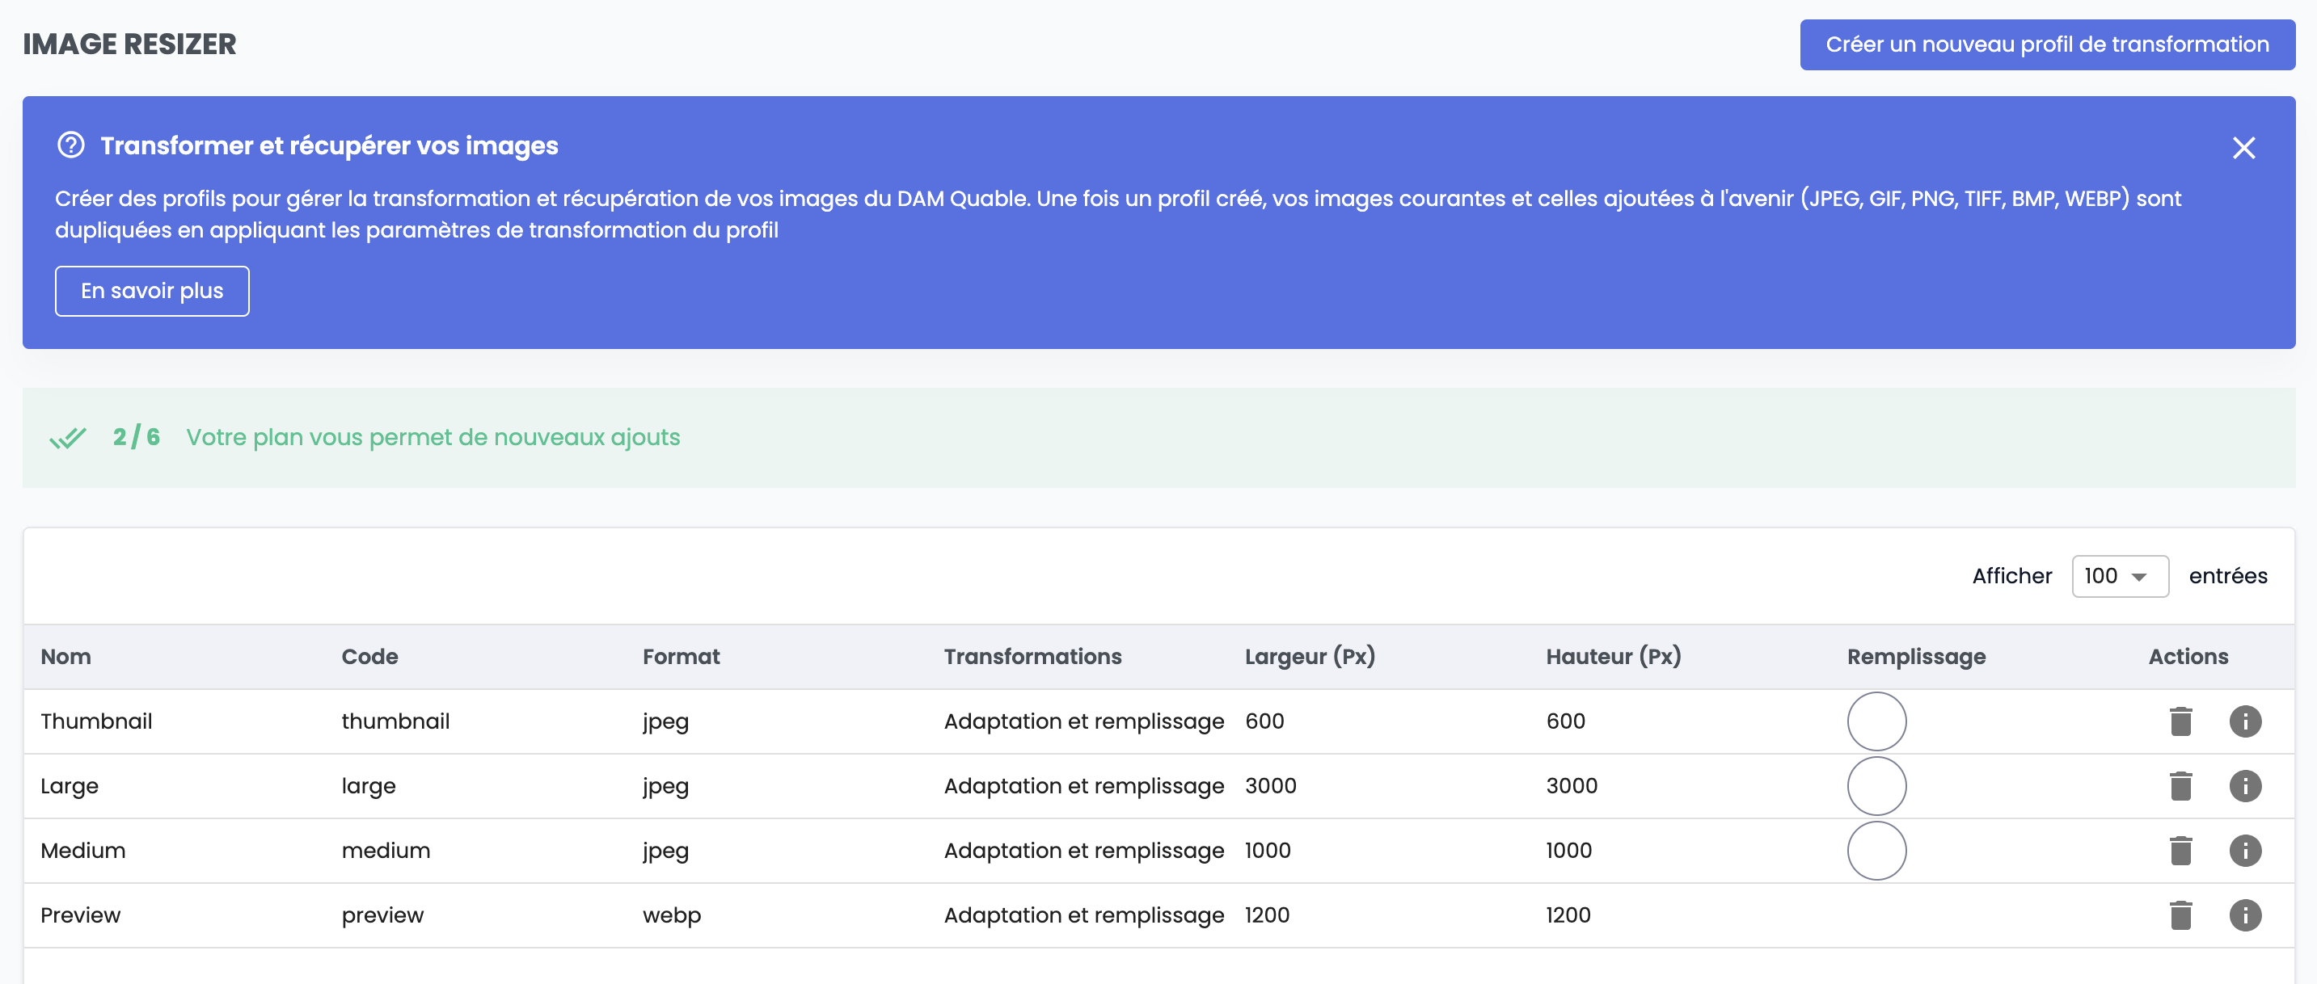The image size is (2317, 984).
Task: Delete the Medium profile with trash icon
Action: pos(2180,850)
